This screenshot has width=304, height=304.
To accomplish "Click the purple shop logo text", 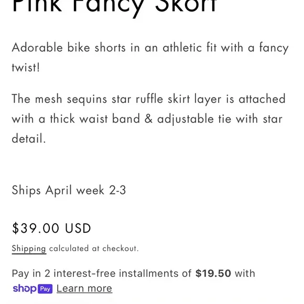I will tap(25, 289).
